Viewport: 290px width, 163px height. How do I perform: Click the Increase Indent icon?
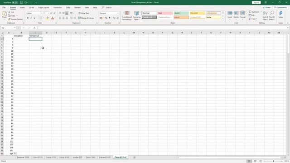(75, 18)
